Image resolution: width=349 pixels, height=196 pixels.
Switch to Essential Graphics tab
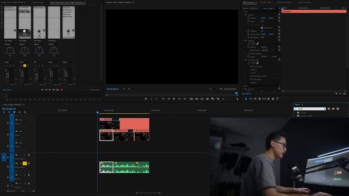click(x=284, y=2)
